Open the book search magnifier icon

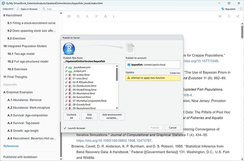click(x=78, y=16)
